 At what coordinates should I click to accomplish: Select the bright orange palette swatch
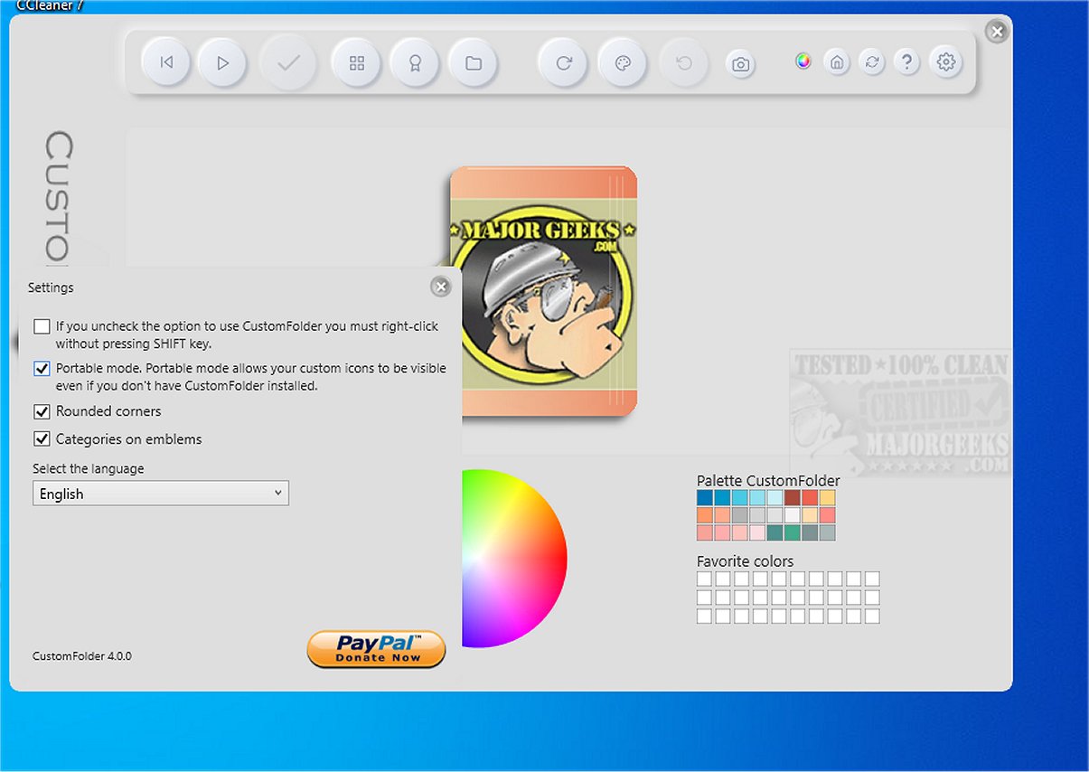pos(705,515)
